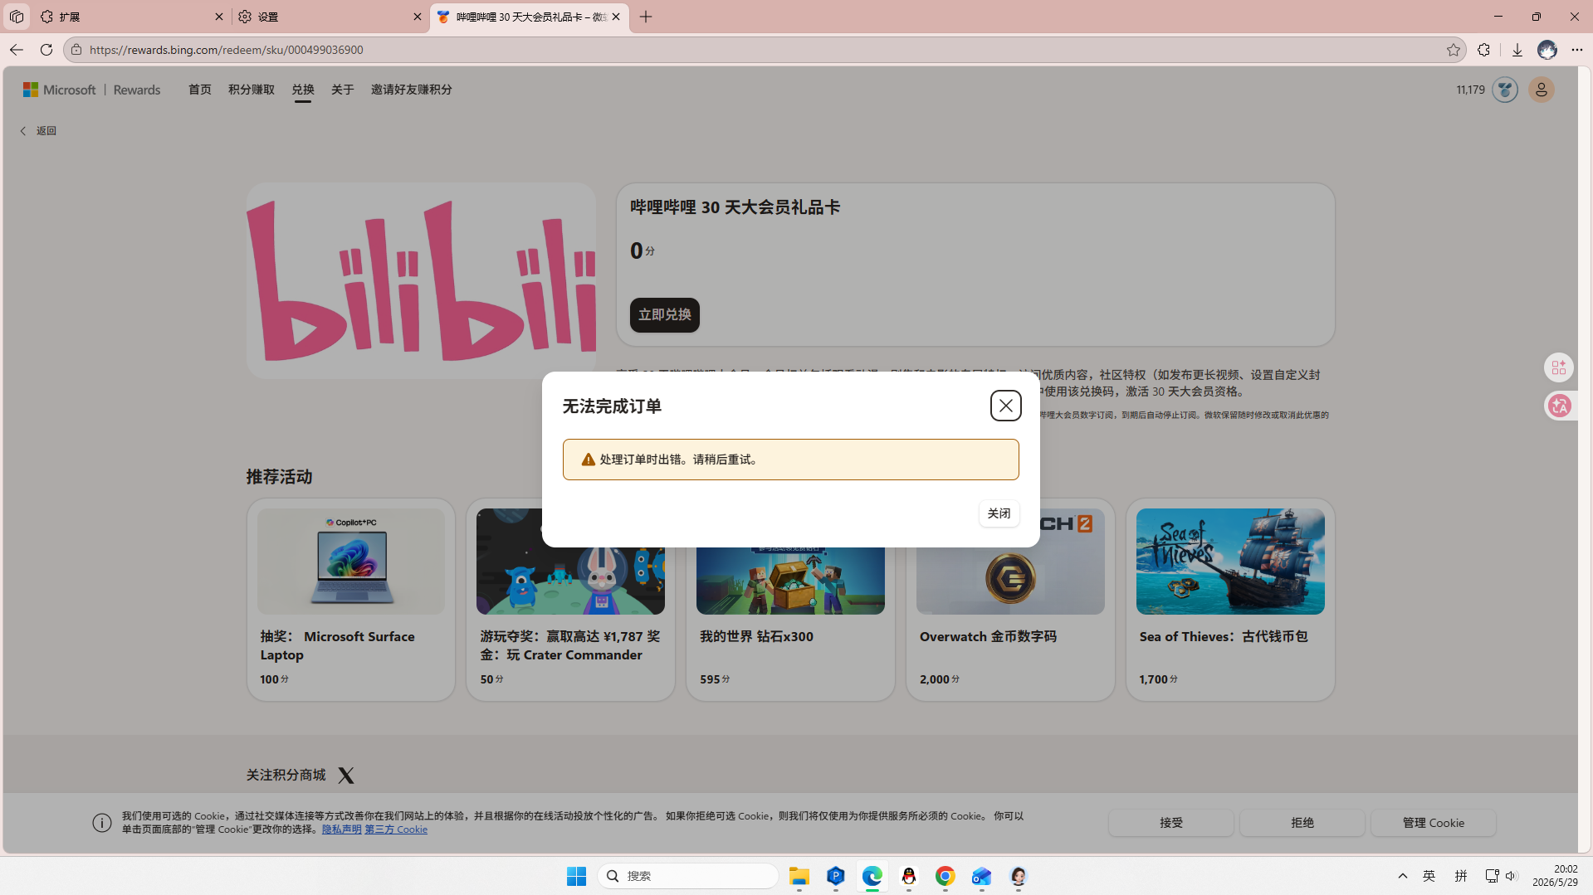1593x895 pixels.
Task: Switch to the 设置 tab
Action: tap(330, 17)
